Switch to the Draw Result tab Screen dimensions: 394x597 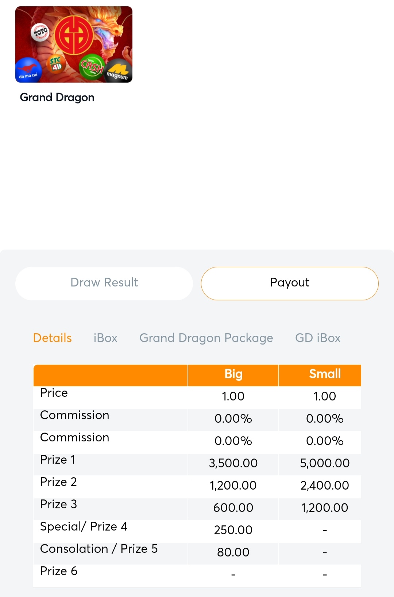[104, 283]
